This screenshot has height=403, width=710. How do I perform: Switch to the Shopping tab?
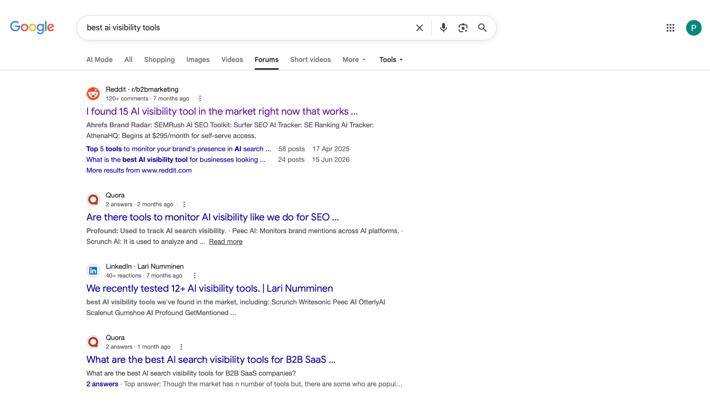pos(159,60)
